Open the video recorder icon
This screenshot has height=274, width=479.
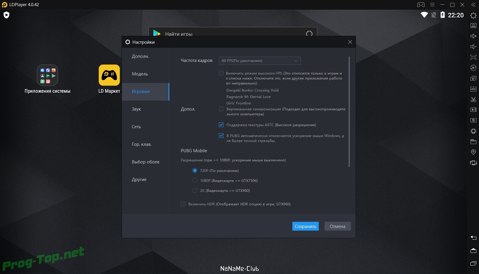coord(473,110)
